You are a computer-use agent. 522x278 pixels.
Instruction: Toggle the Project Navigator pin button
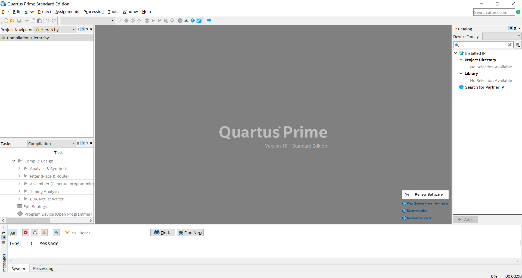pyautogui.click(x=83, y=29)
